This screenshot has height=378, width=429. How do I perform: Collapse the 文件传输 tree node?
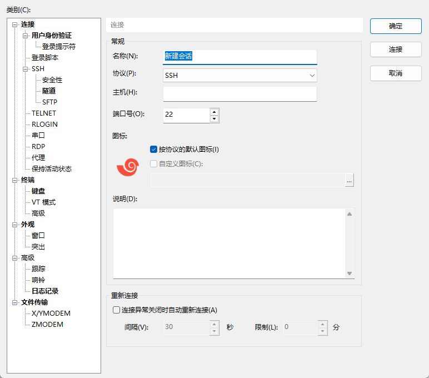point(15,302)
